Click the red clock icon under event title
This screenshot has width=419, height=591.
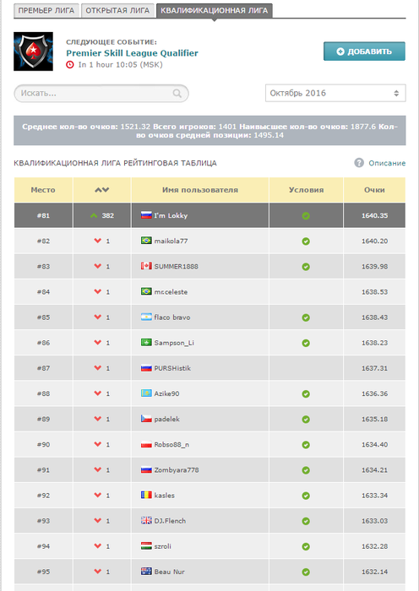pyautogui.click(x=70, y=64)
